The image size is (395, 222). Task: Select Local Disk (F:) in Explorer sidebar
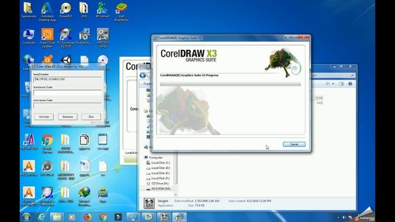pyautogui.click(x=158, y=178)
